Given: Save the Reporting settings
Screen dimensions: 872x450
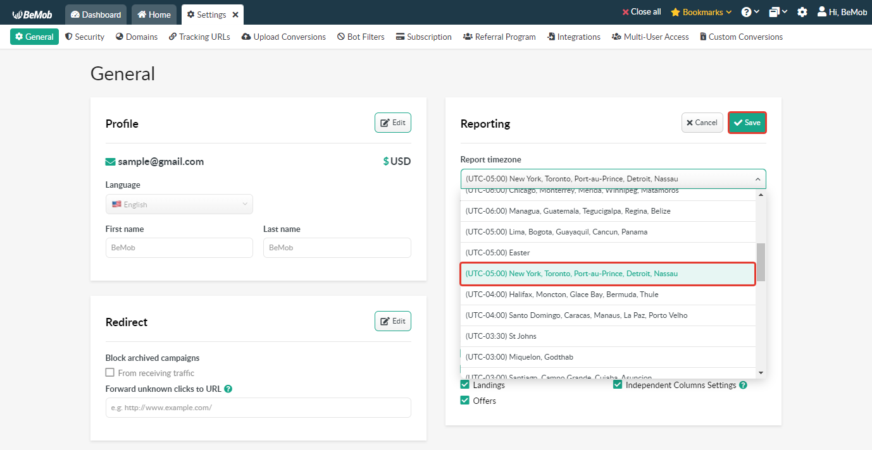Looking at the screenshot, I should (747, 123).
